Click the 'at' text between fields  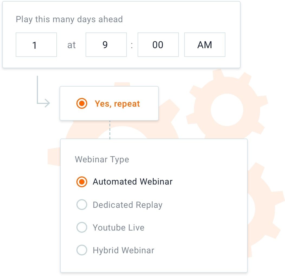(71, 45)
